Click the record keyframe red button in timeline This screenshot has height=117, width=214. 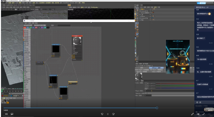pyautogui.click(x=2, y=96)
